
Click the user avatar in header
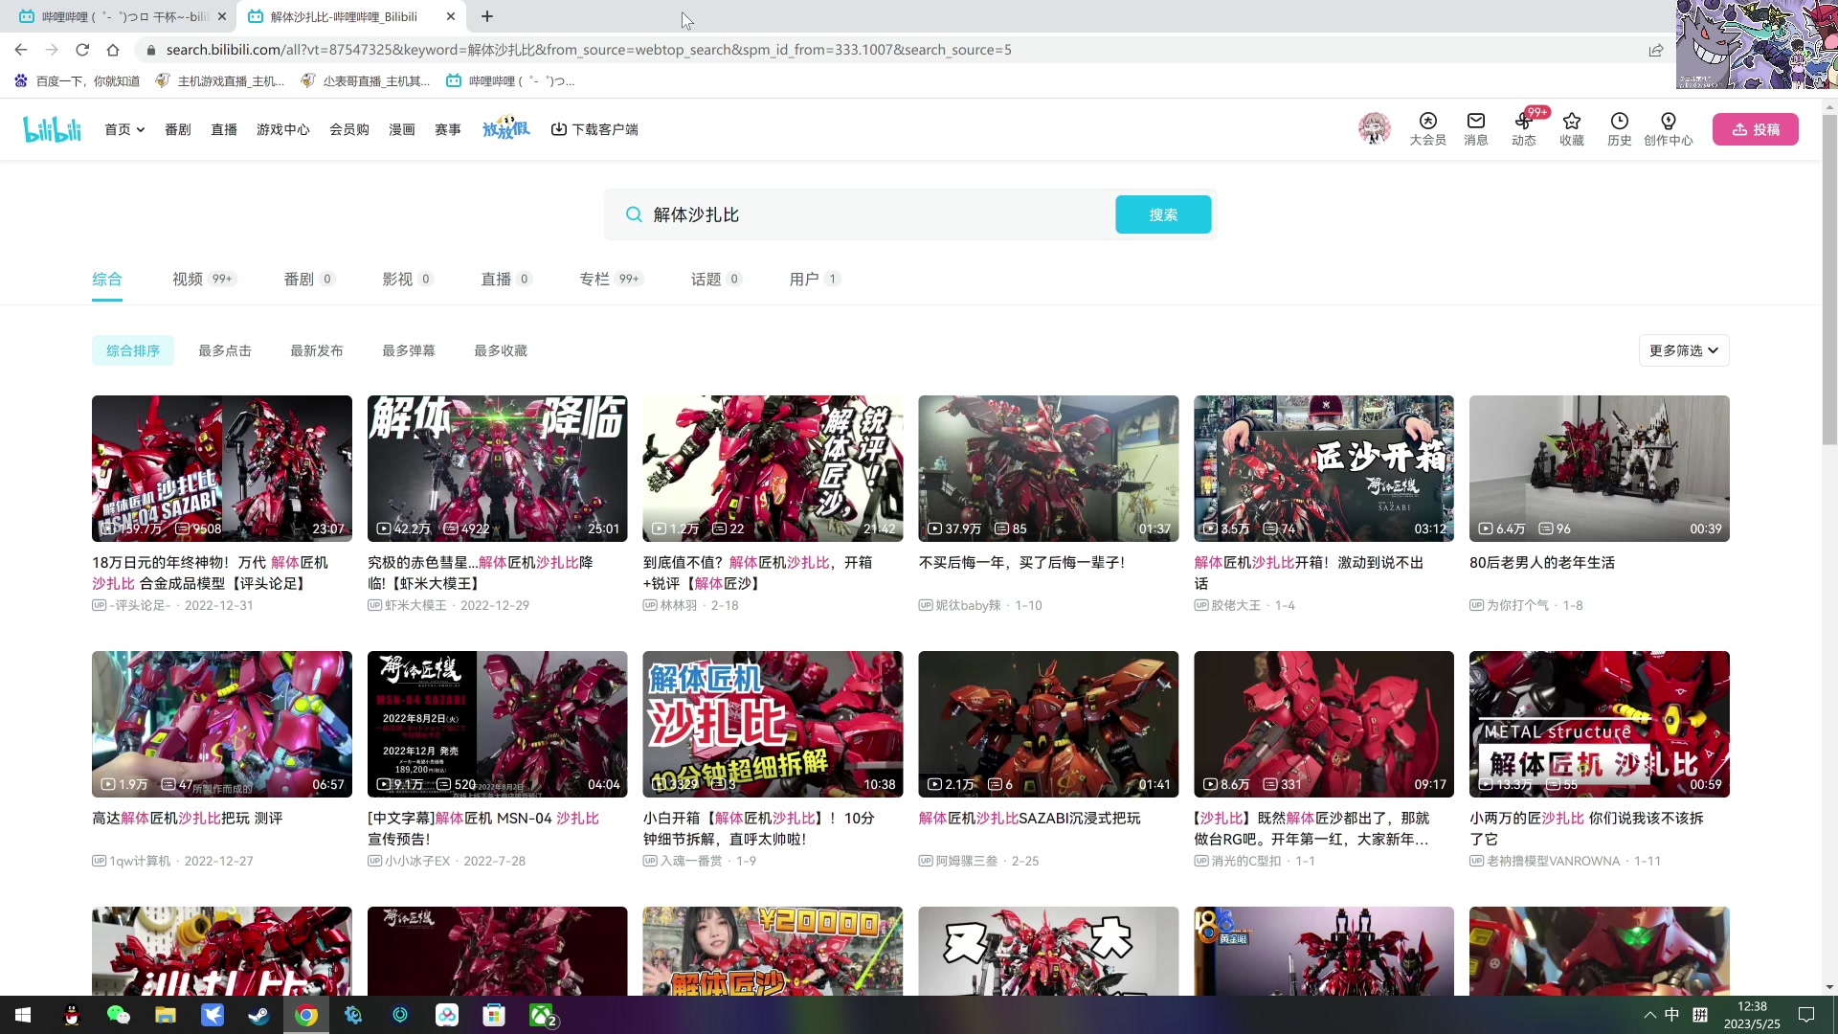point(1374,128)
